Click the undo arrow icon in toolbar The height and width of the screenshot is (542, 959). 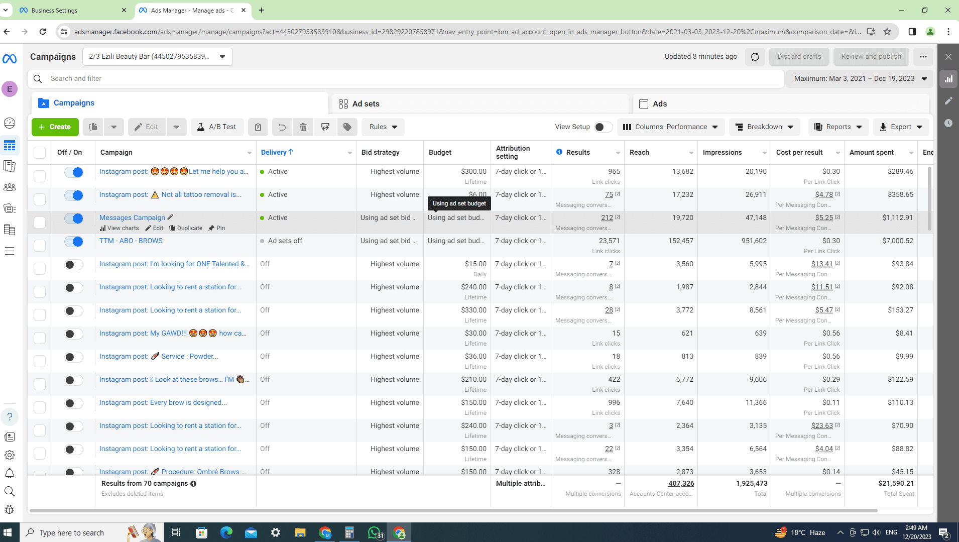coord(282,127)
